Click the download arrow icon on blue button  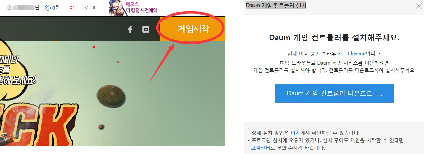click(379, 93)
